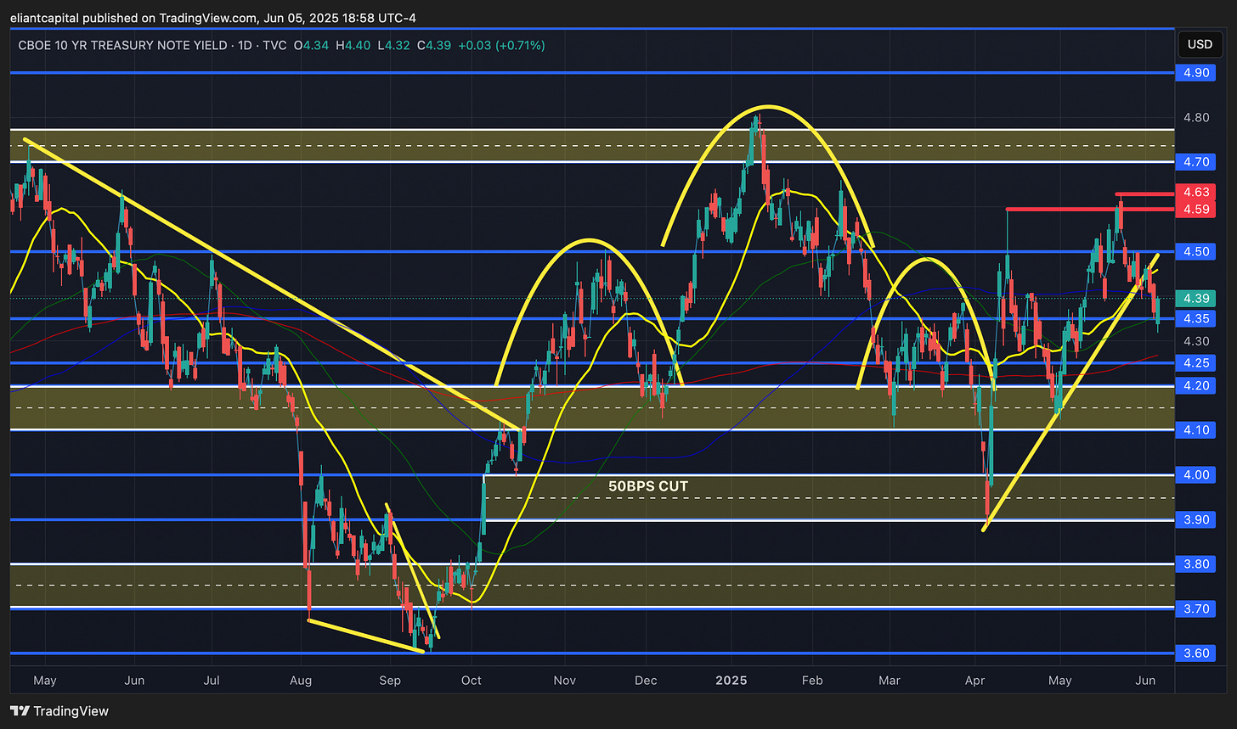Click the 4.90 price label

point(1196,73)
